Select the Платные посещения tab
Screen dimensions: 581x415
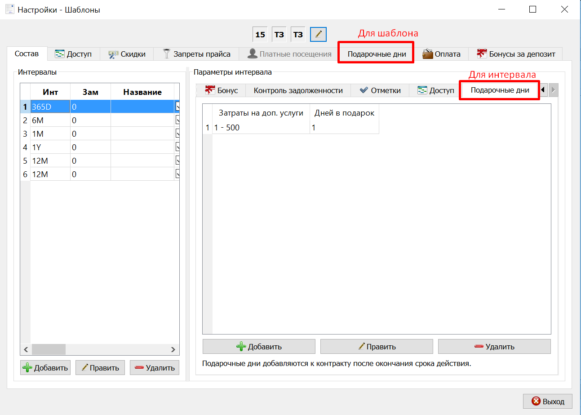pyautogui.click(x=289, y=54)
